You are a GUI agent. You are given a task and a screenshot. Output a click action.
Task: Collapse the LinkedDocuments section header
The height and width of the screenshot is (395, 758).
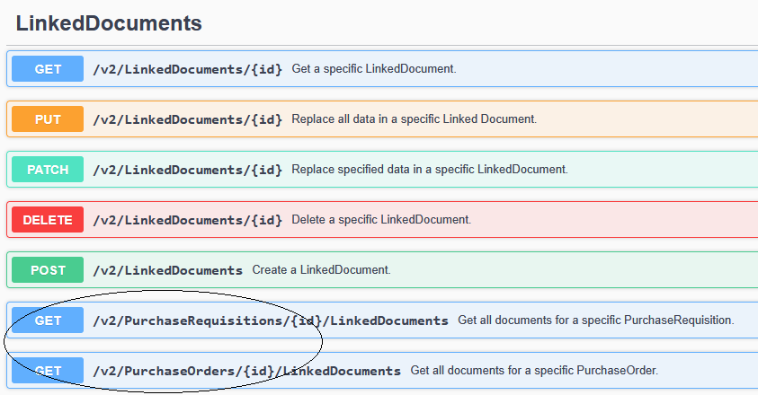(109, 23)
